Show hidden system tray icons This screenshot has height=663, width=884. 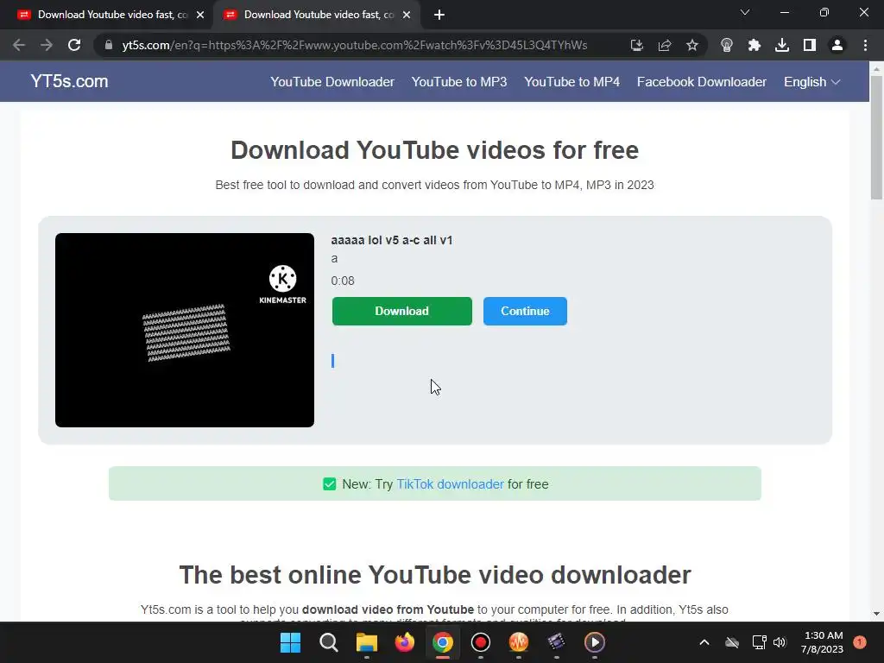click(x=704, y=642)
